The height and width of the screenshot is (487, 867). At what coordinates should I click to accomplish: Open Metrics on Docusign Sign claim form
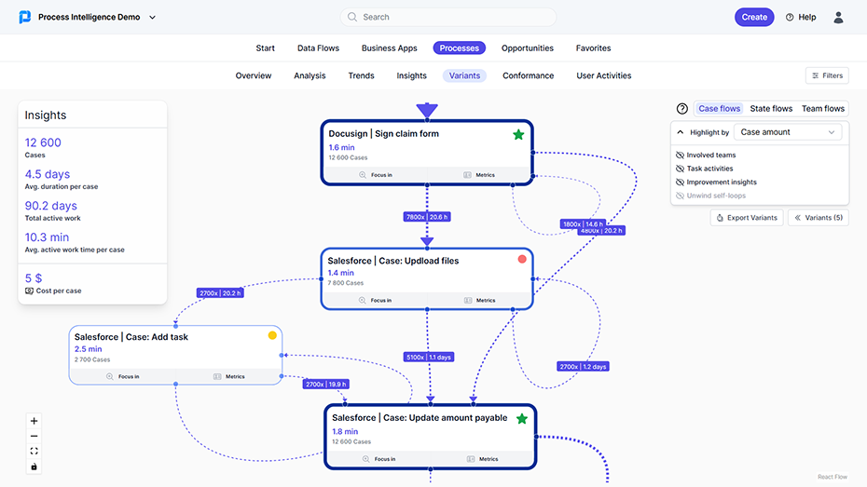479,175
